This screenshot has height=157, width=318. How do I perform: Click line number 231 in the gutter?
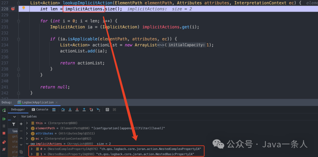tap(4, 27)
